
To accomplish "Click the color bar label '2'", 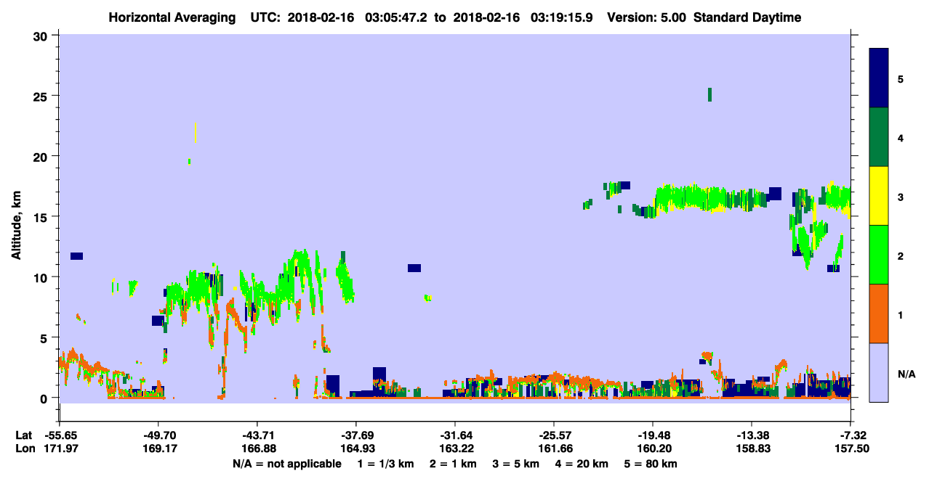I will pos(901,255).
